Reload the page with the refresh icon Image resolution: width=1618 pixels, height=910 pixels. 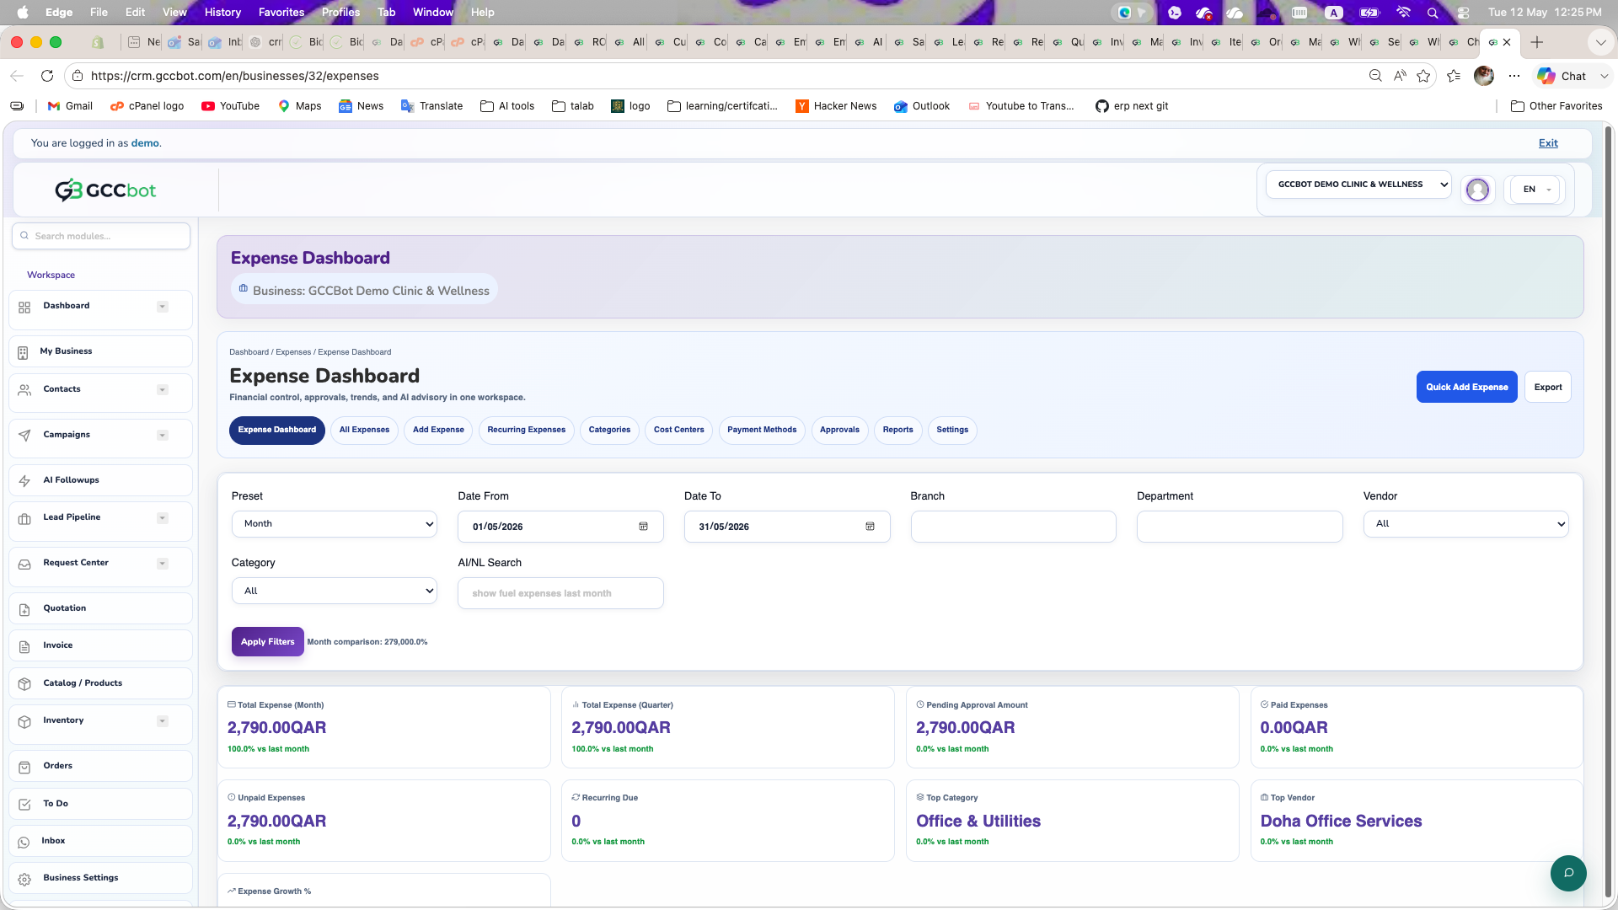[x=47, y=76]
